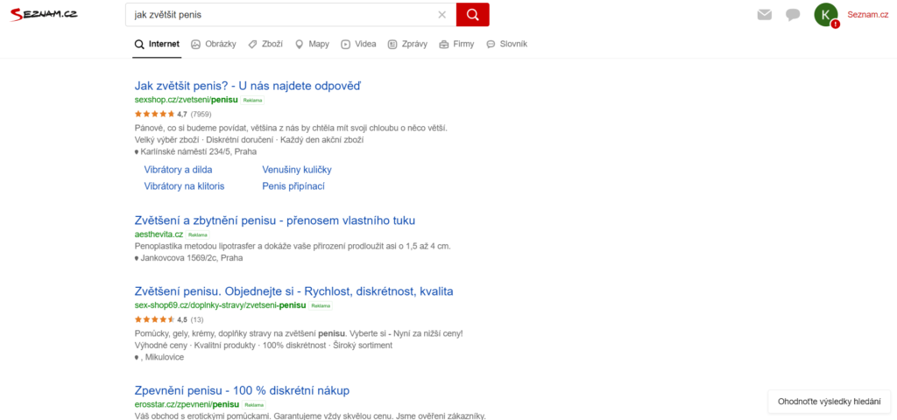Open the 'Zvětšení penisu. Objednejte si' result
897x420 pixels.
(x=293, y=291)
